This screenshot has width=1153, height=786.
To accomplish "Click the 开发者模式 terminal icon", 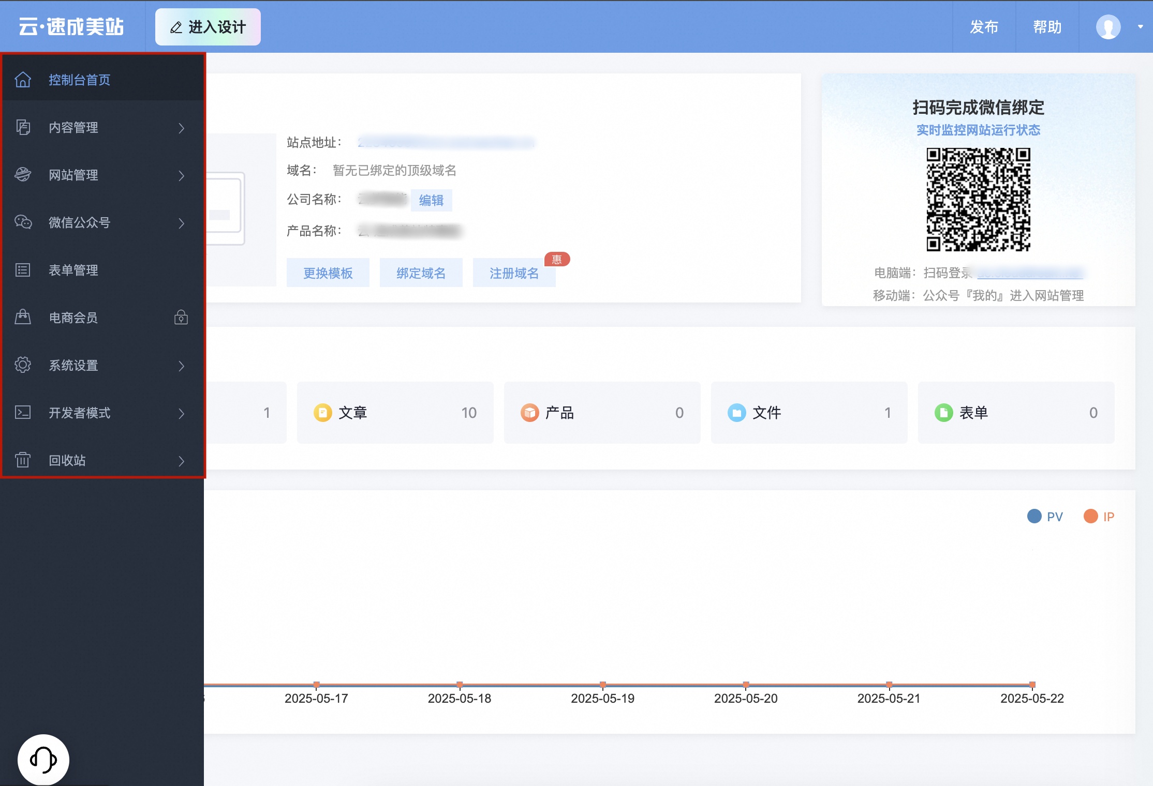I will coord(23,412).
